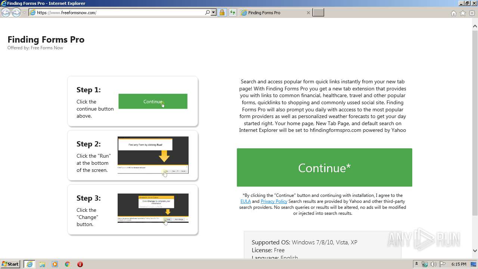Viewport: 478px width, 269px height.
Task: Click the refresh page icon
Action: coord(233,12)
